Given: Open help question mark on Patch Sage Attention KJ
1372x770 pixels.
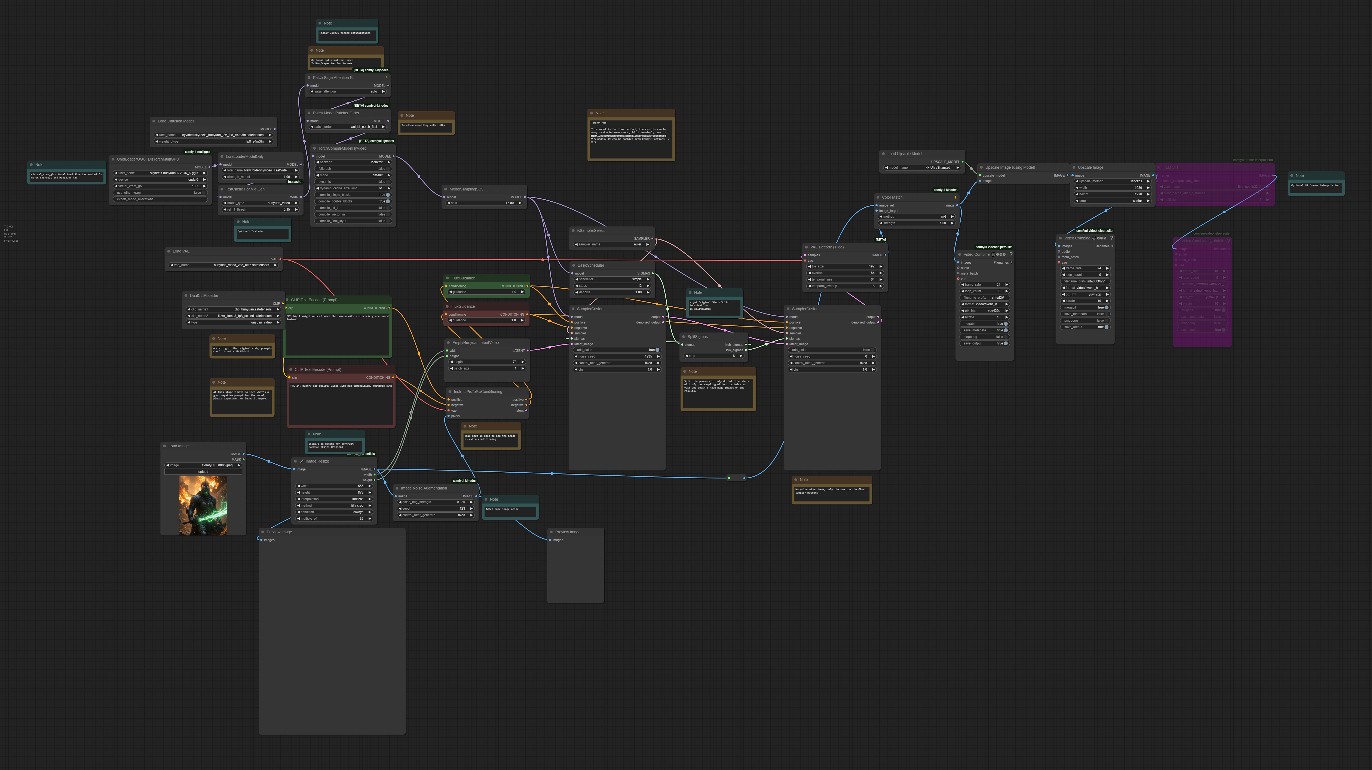Looking at the screenshot, I should (x=386, y=78).
